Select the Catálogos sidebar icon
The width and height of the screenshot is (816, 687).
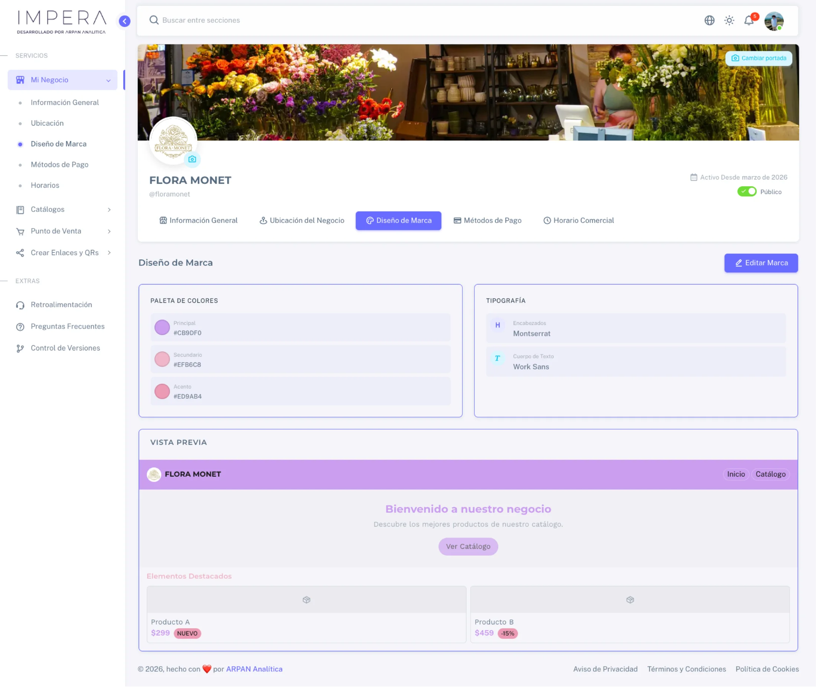click(x=20, y=210)
